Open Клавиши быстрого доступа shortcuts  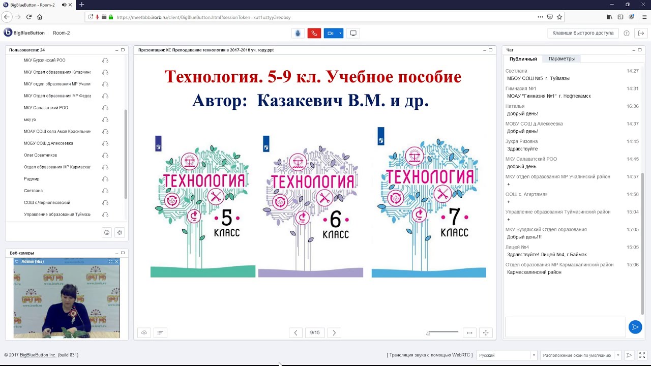click(x=583, y=33)
